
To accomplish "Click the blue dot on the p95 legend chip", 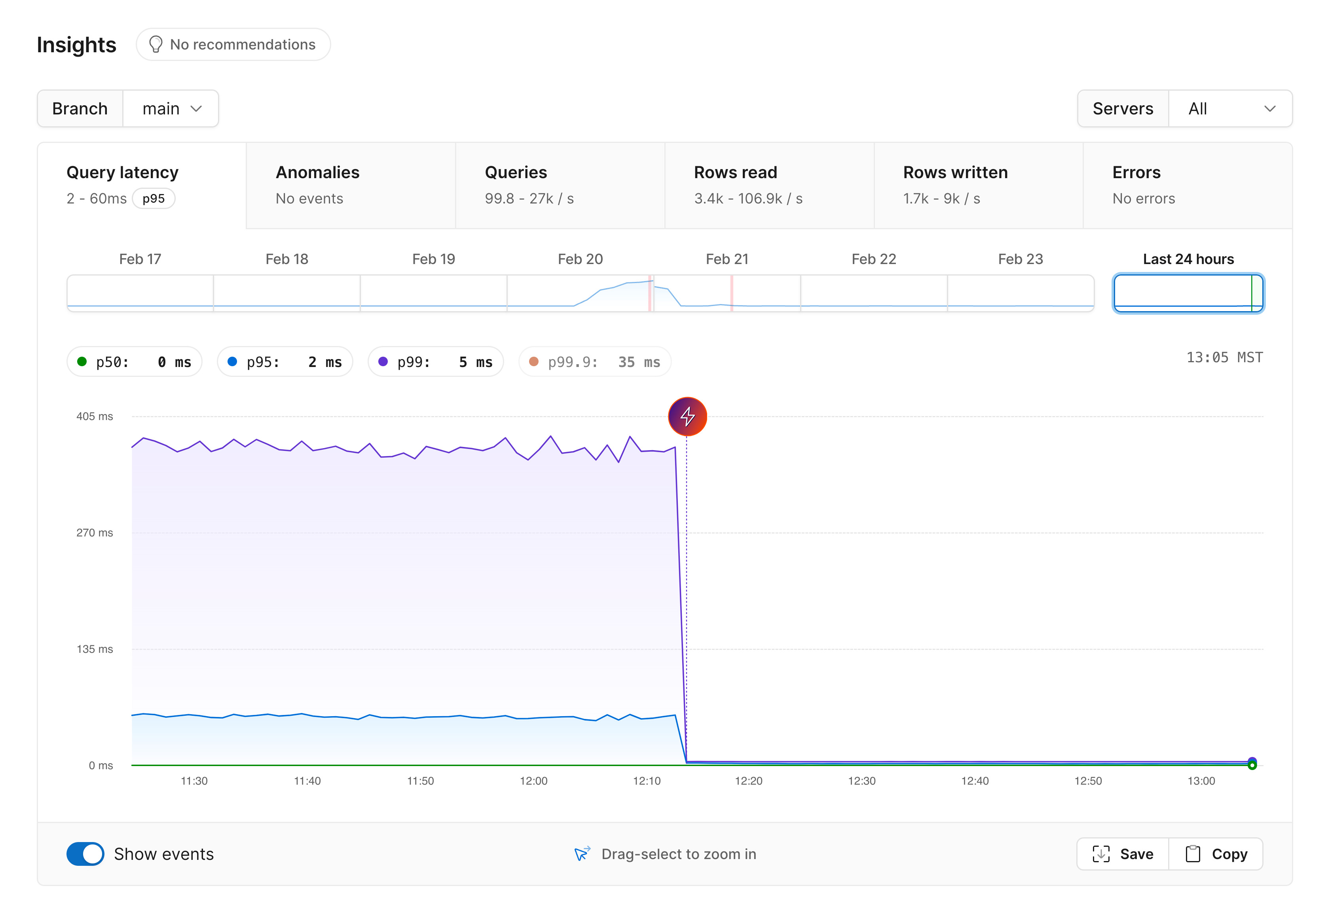I will tap(232, 361).
